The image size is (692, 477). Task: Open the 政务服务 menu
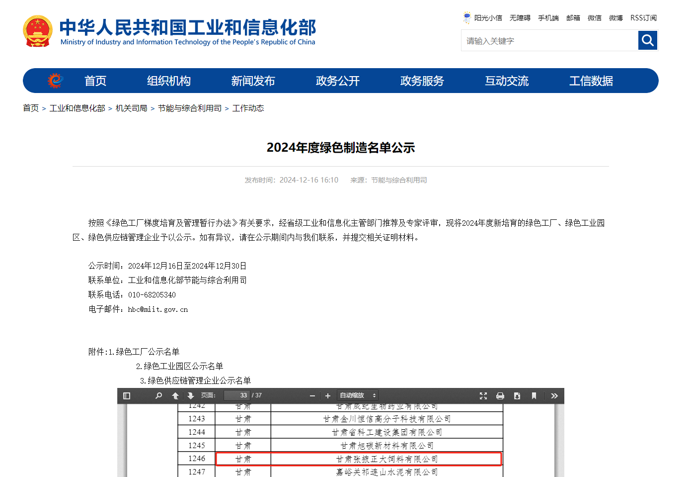[x=422, y=81]
